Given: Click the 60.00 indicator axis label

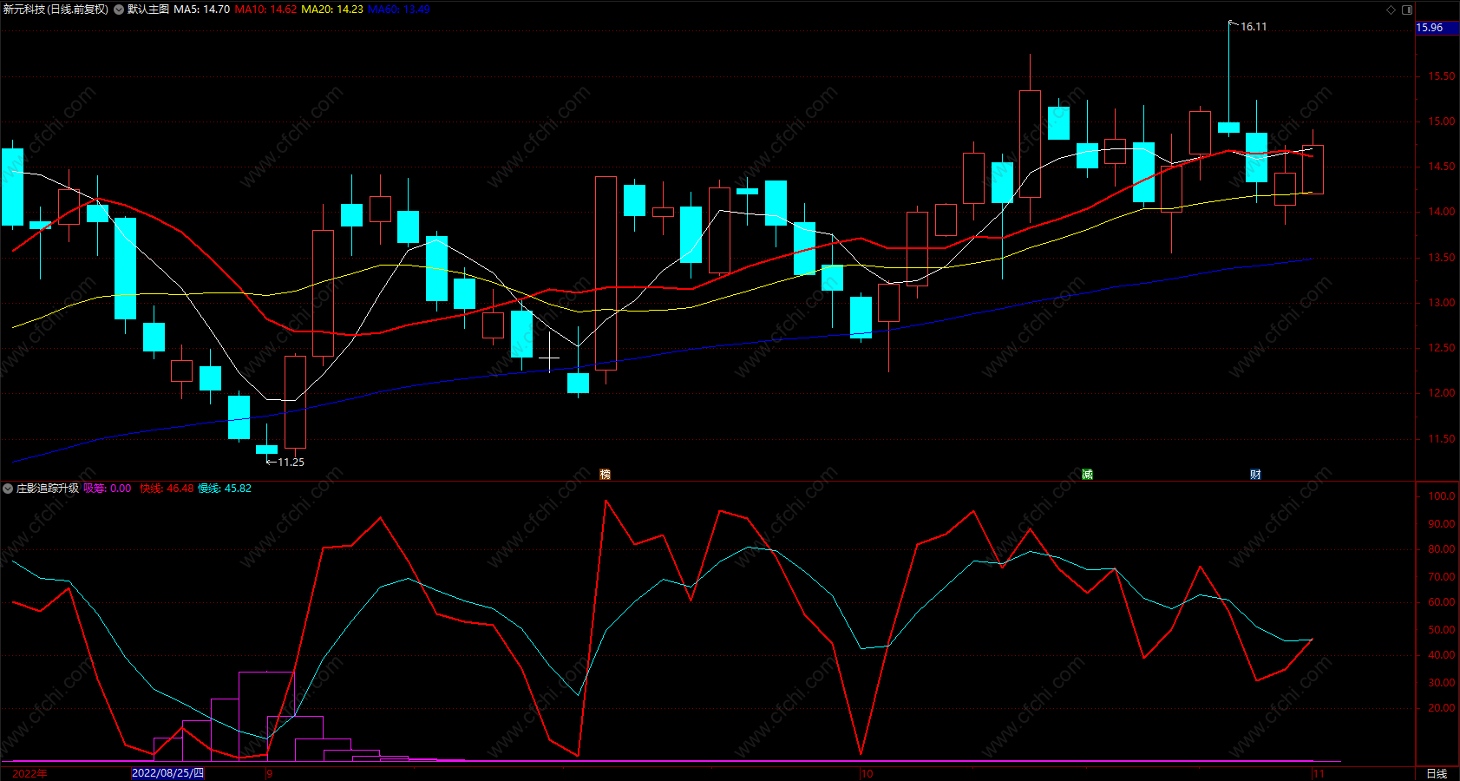Looking at the screenshot, I should 1442,602.
